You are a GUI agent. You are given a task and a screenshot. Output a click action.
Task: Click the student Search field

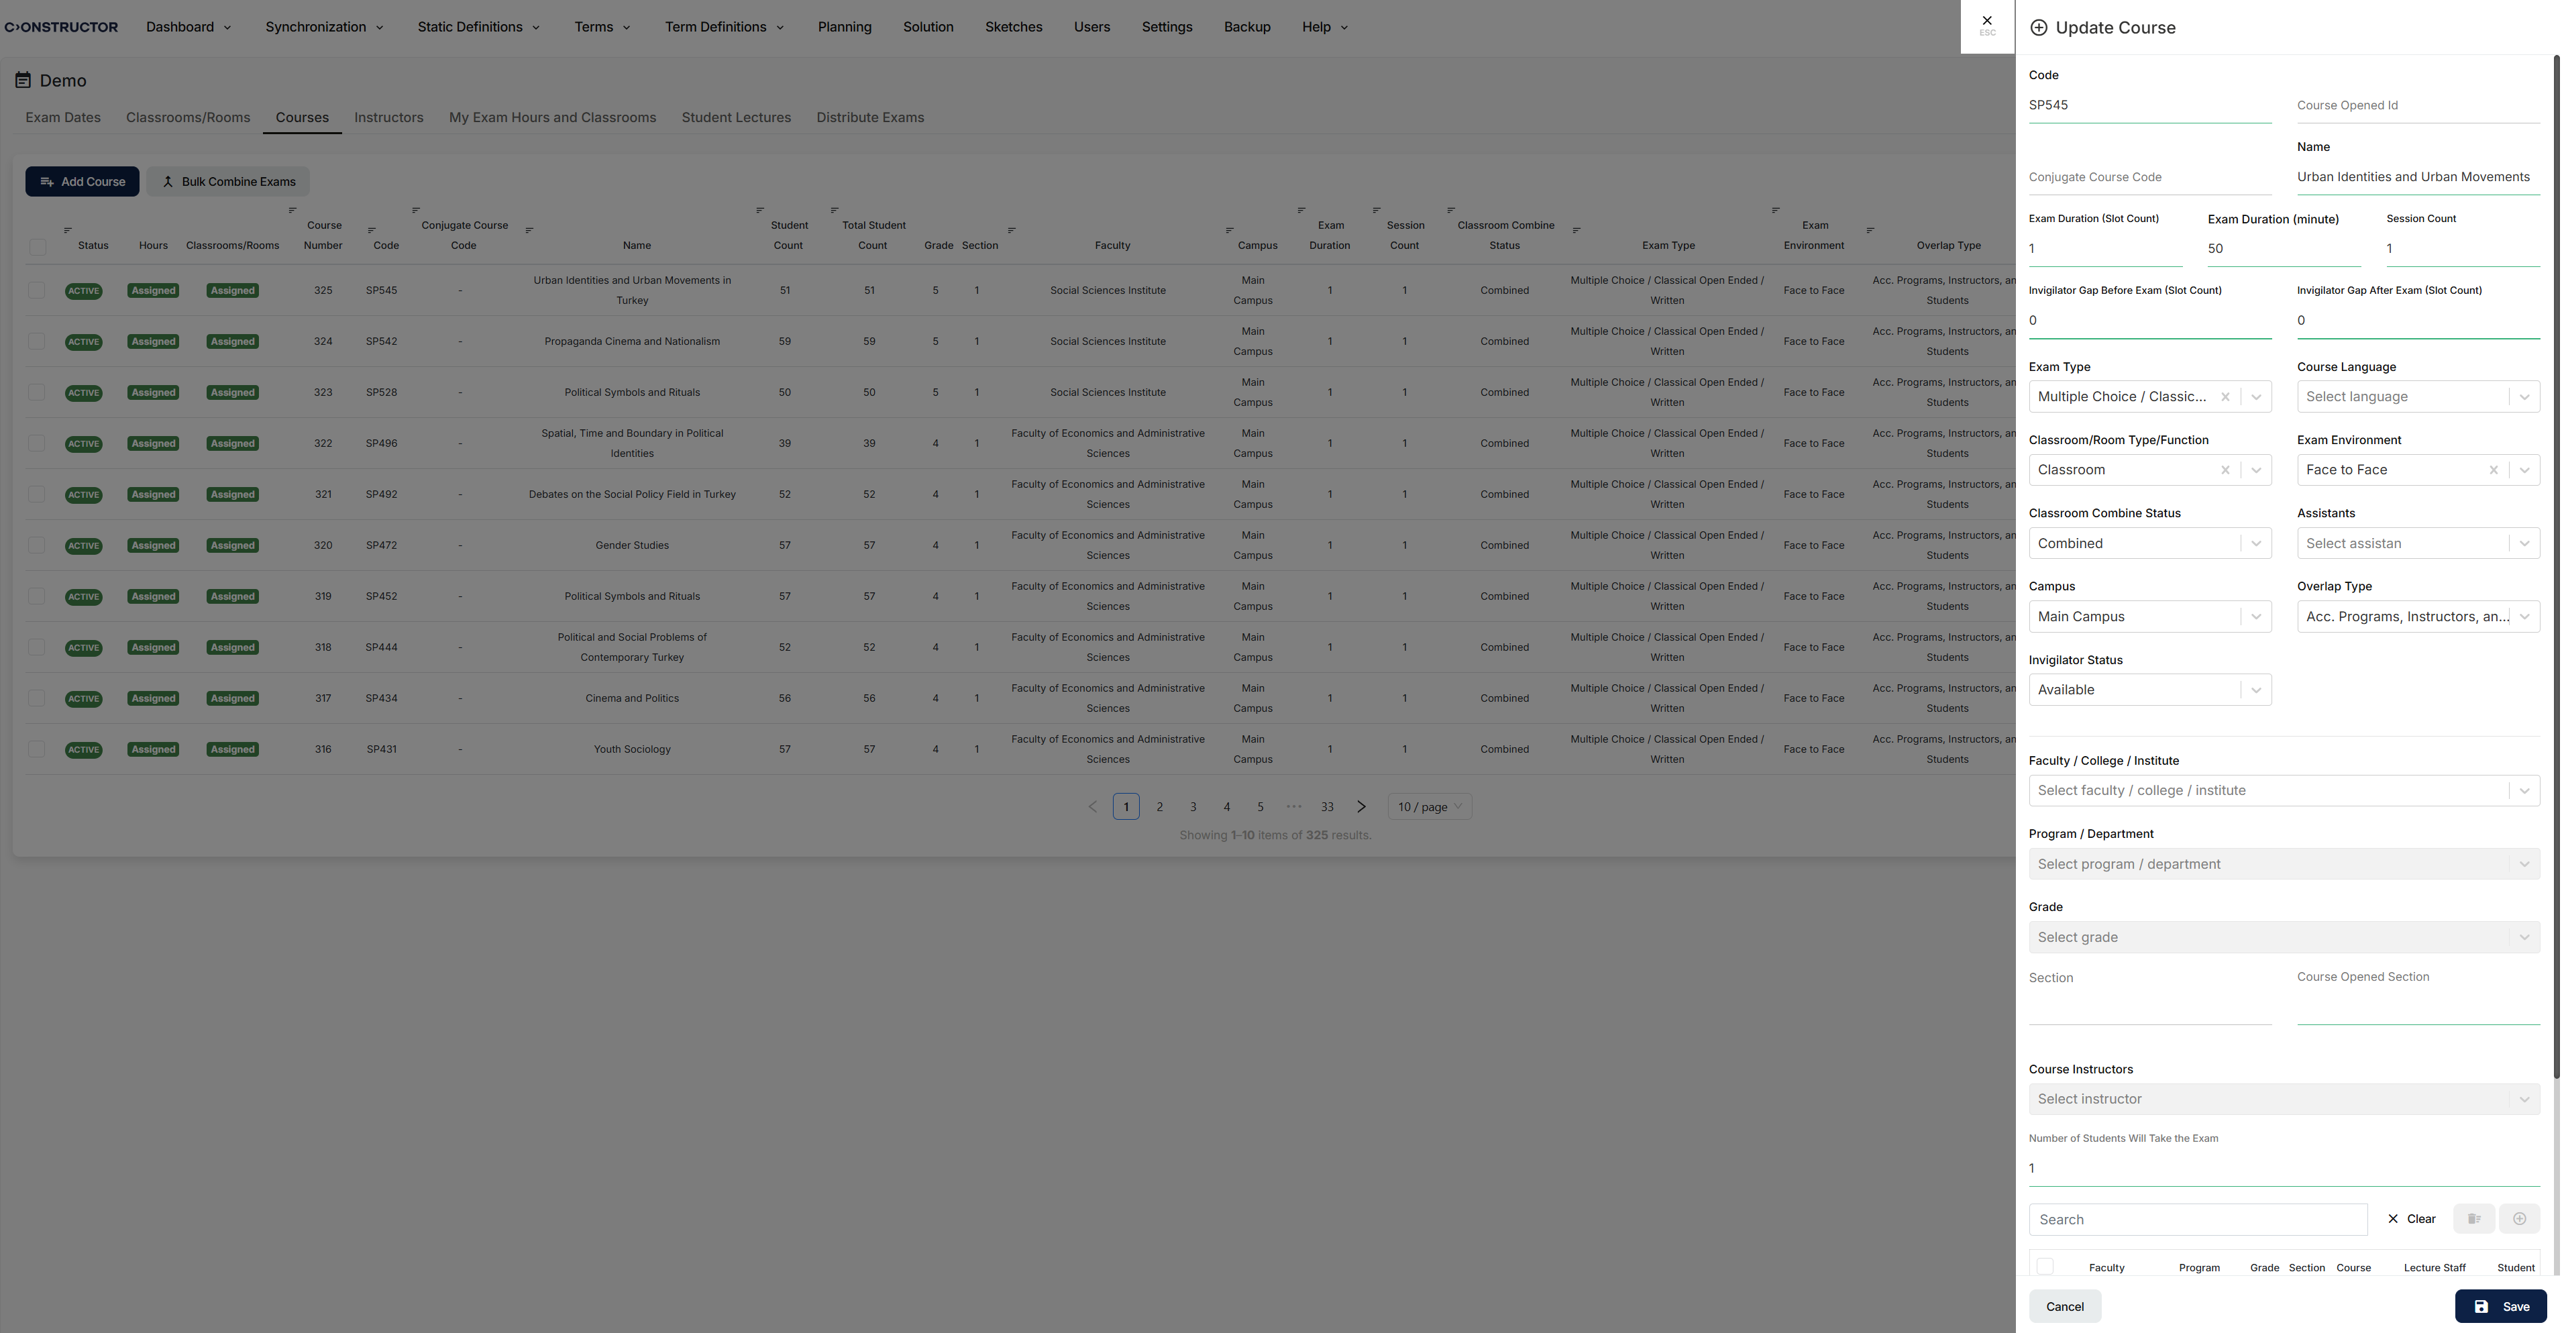pos(2198,1220)
